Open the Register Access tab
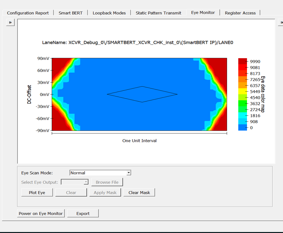The width and height of the screenshot is (283, 233). click(240, 13)
